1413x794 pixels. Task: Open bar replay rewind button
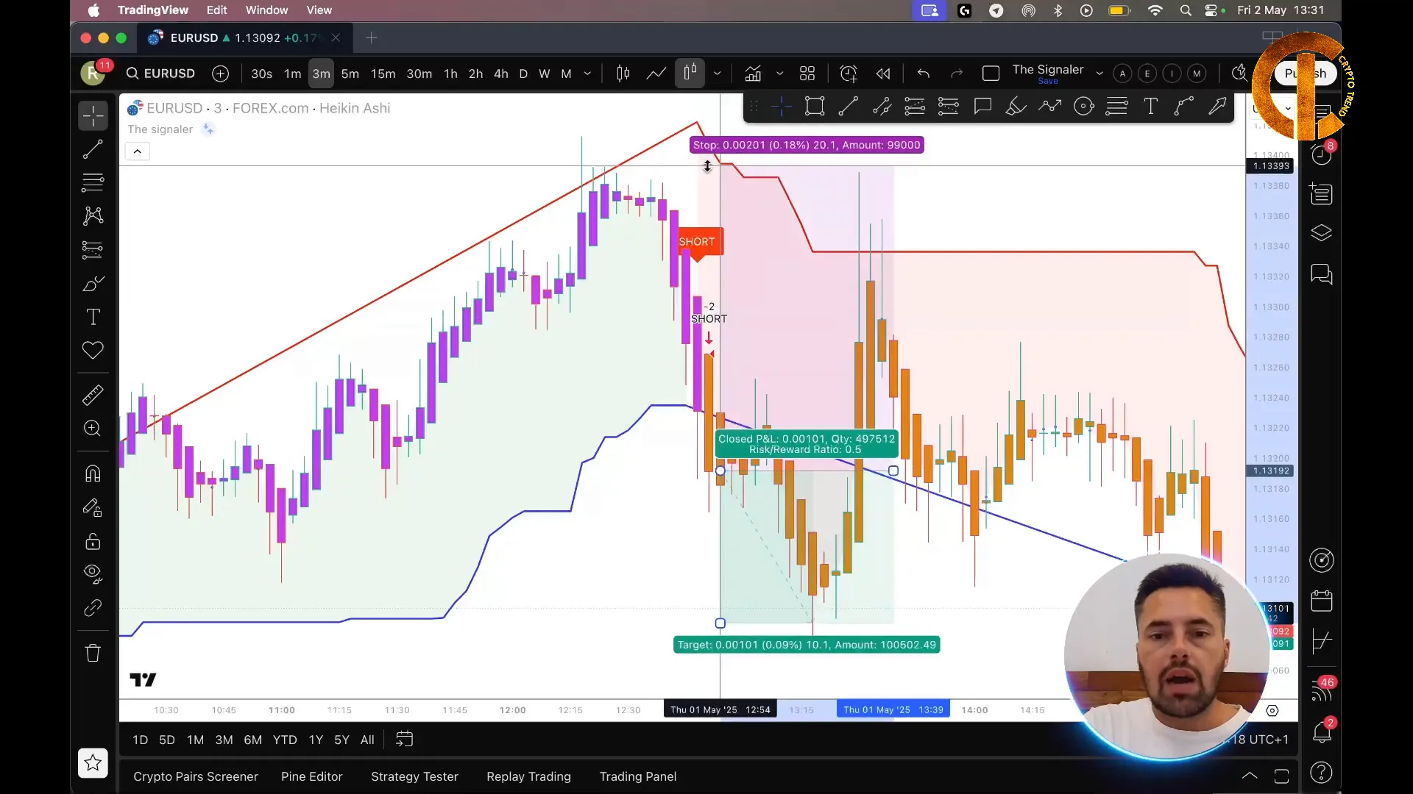pyautogui.click(x=883, y=74)
